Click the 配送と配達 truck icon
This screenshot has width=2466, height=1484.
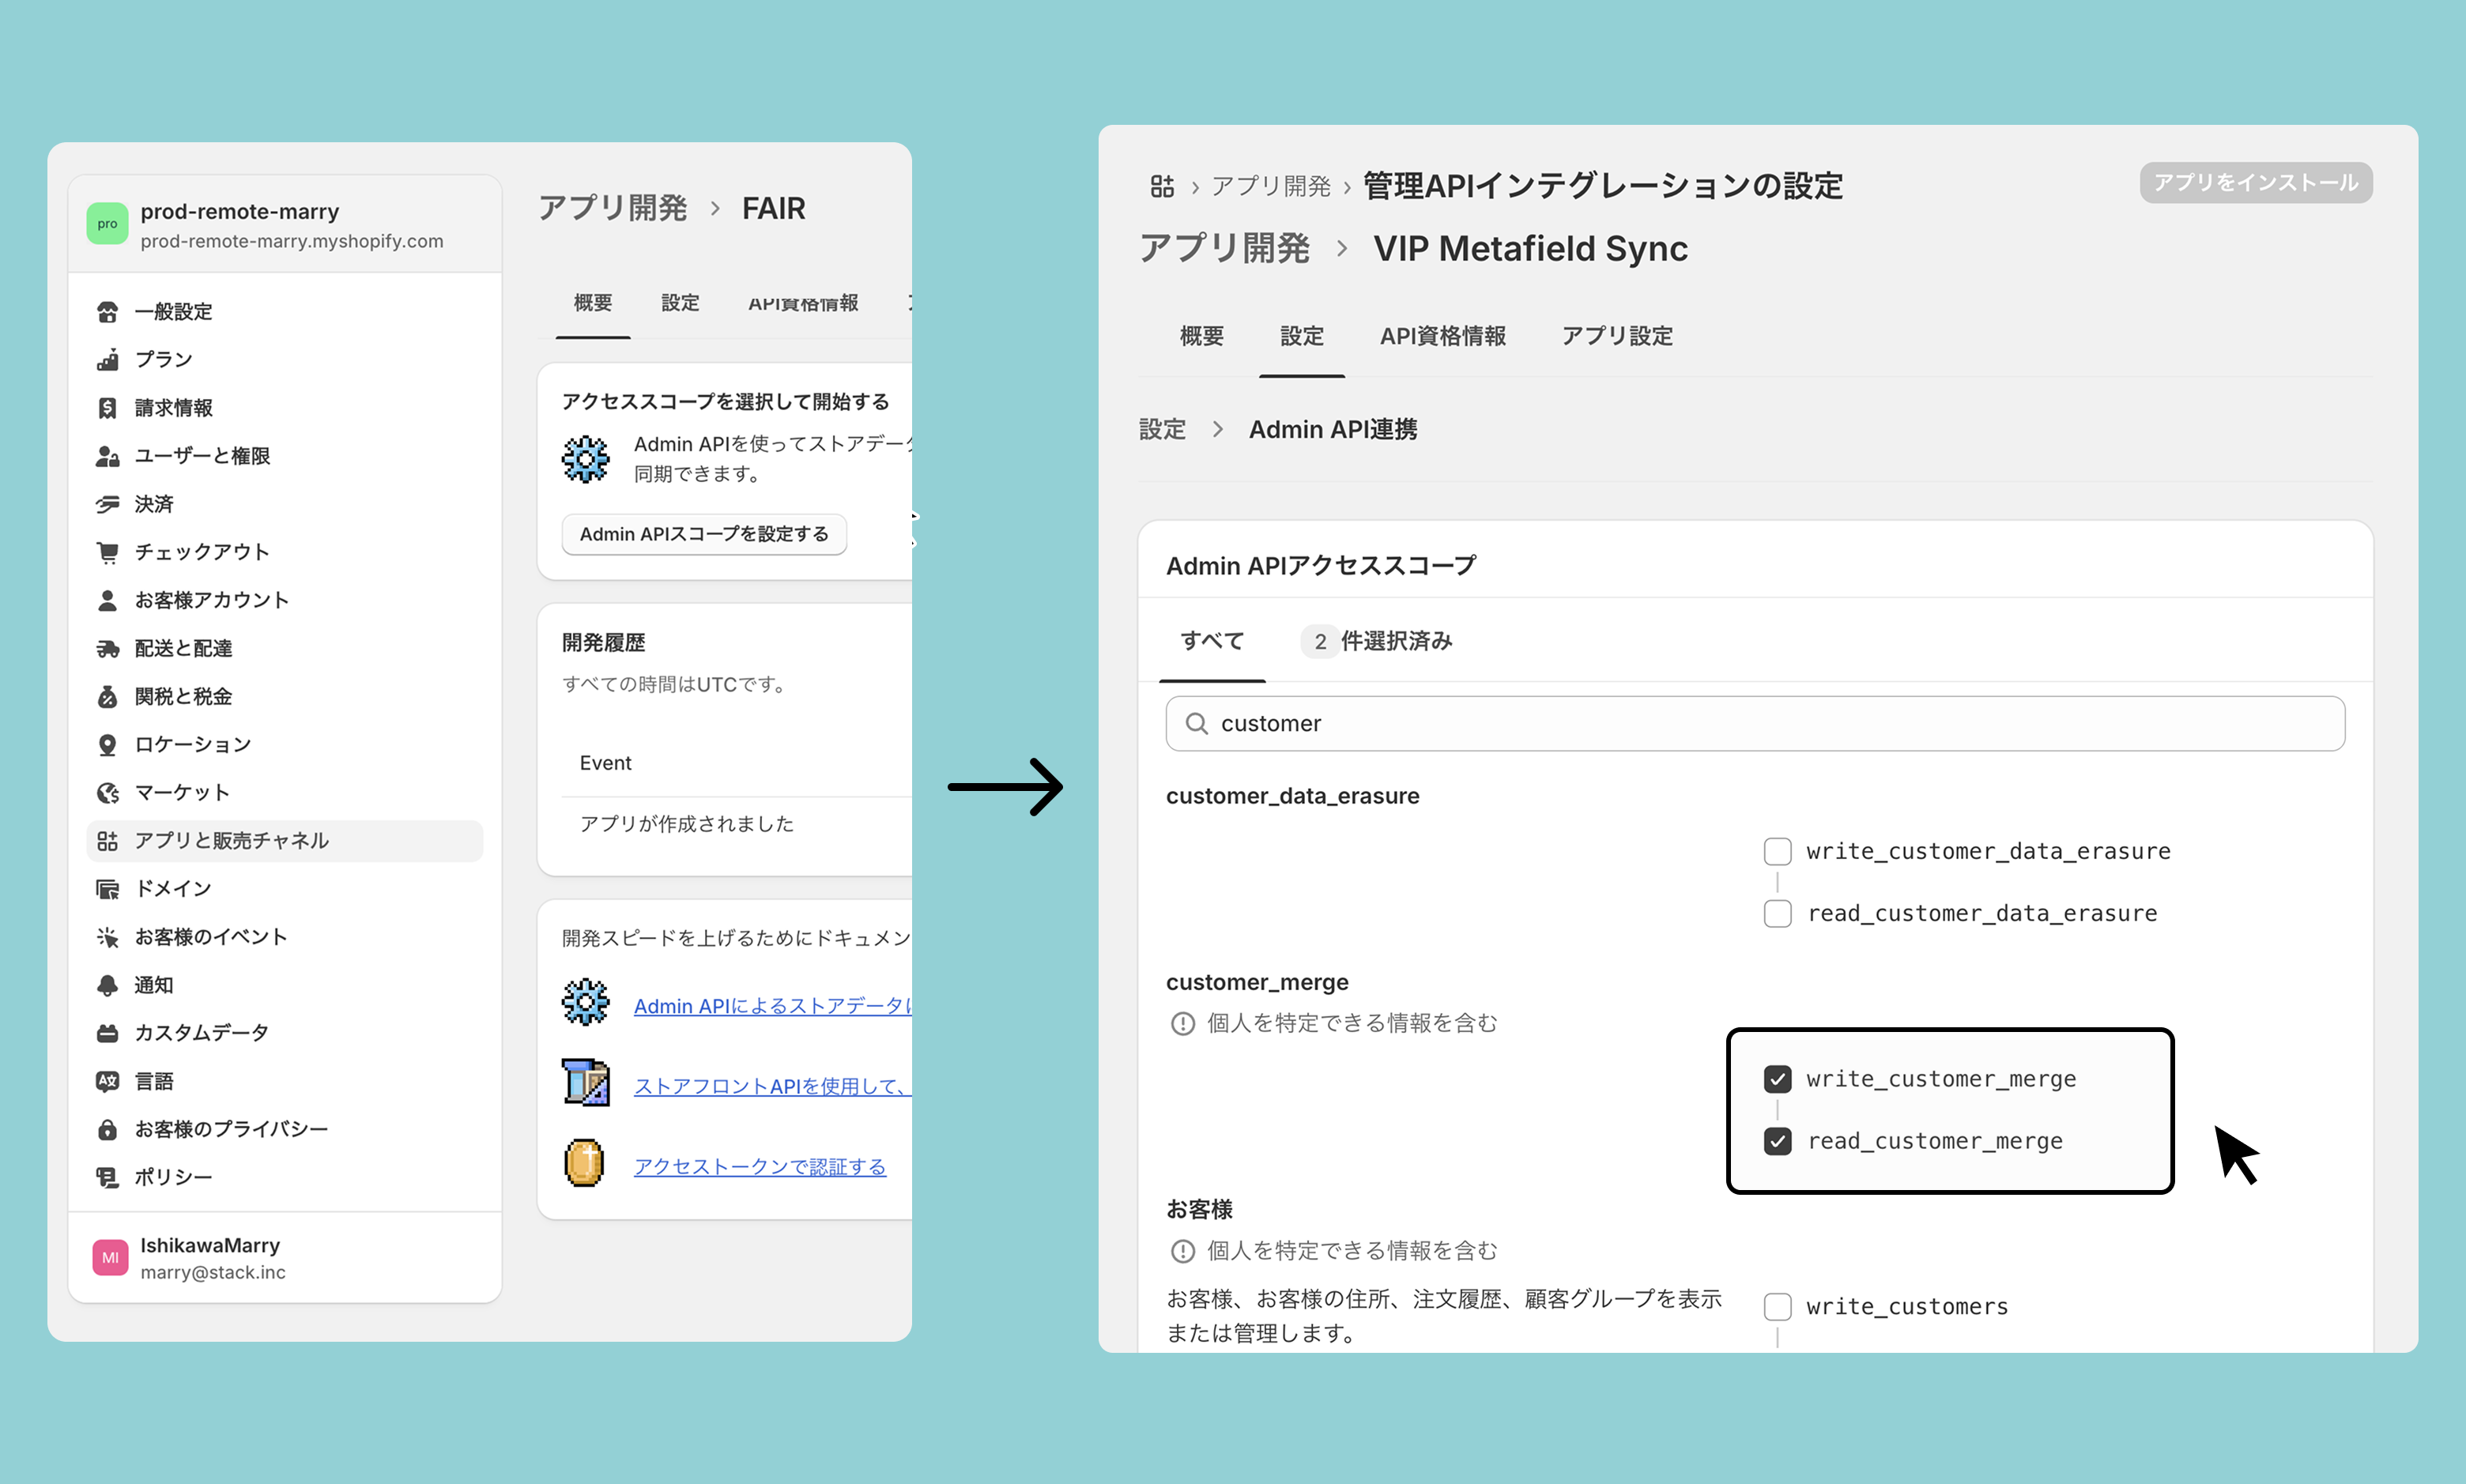[x=107, y=649]
